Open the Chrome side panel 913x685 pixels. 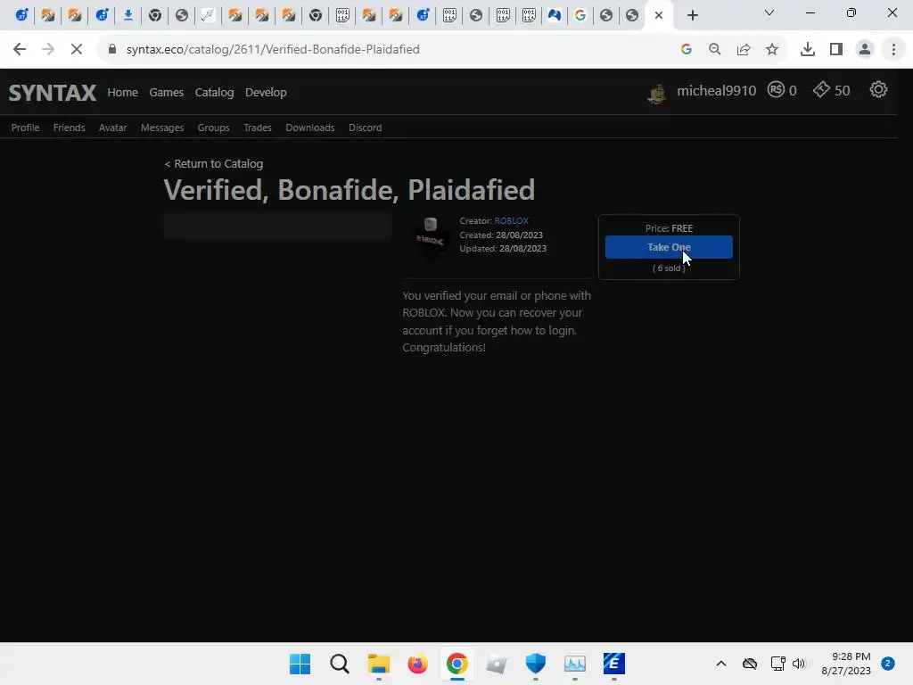click(836, 50)
